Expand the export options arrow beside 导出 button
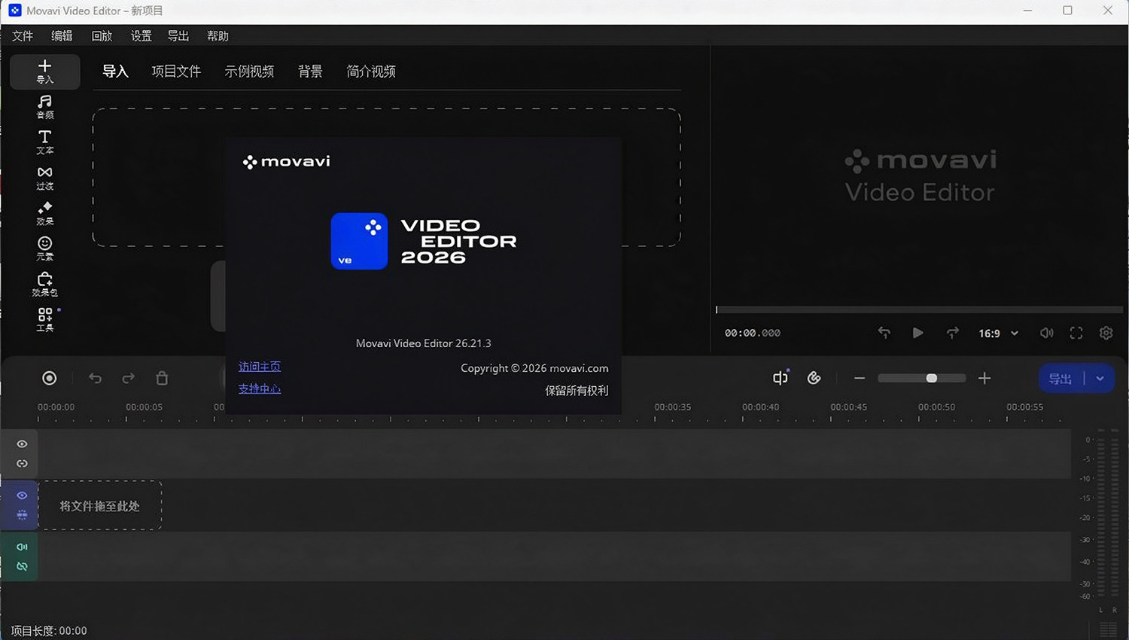Image resolution: width=1129 pixels, height=640 pixels. 1100,378
